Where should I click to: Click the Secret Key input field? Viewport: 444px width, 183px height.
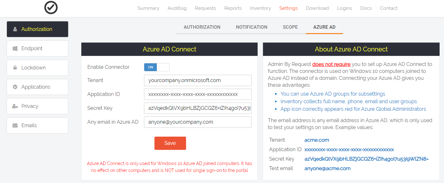198,108
